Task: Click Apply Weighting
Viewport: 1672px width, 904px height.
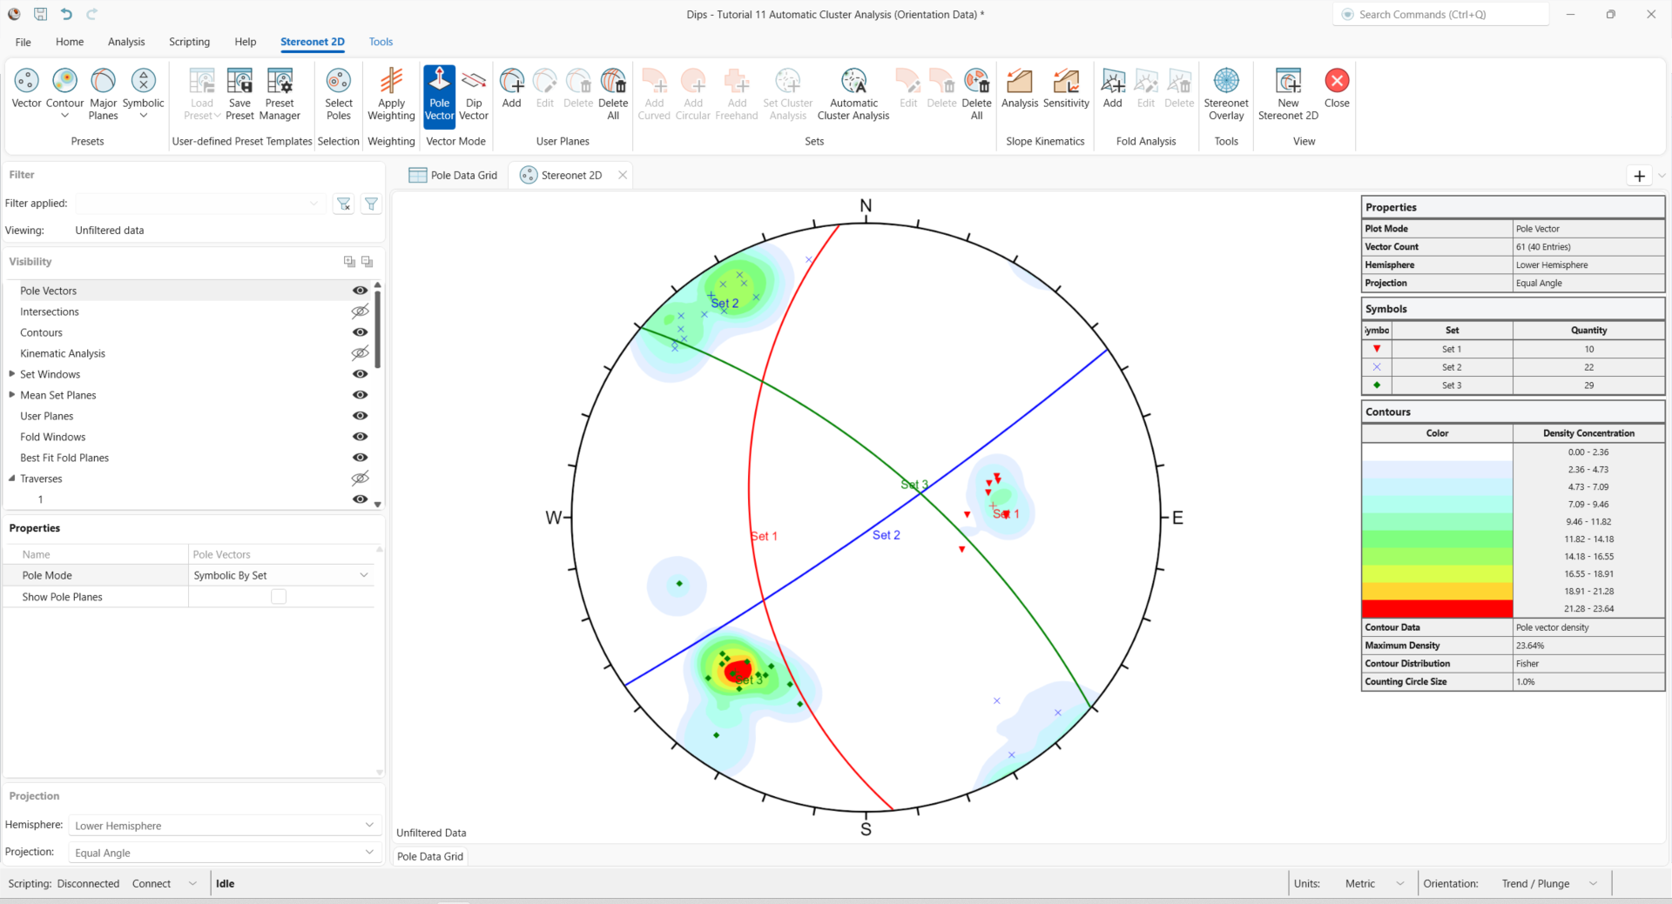Action: tap(391, 94)
